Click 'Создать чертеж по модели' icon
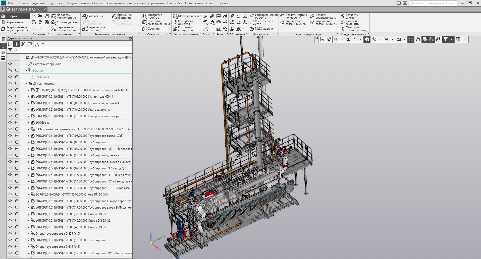Image resolution: width=481 pixels, height=259 pixels. tap(282, 16)
